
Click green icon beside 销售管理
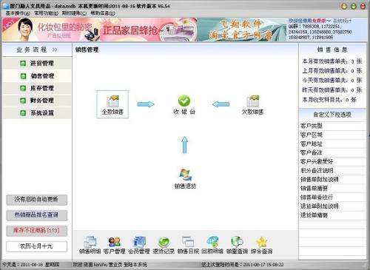pos(23,76)
